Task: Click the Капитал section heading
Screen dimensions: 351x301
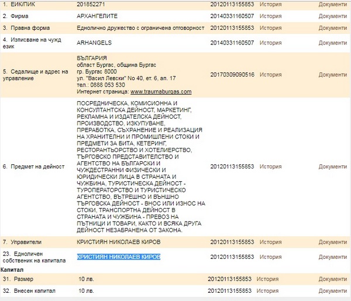Action: [12, 269]
